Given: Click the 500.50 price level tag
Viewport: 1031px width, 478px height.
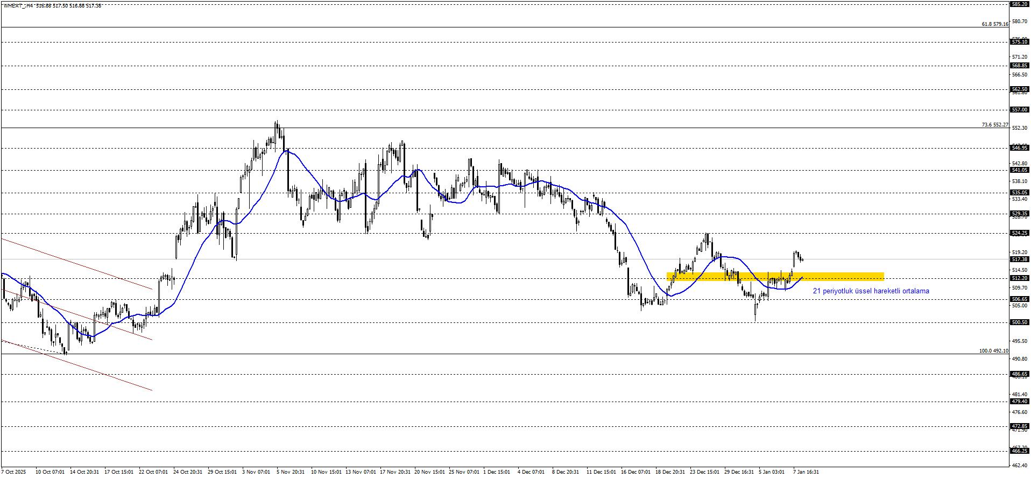Looking at the screenshot, I should coord(1019,322).
